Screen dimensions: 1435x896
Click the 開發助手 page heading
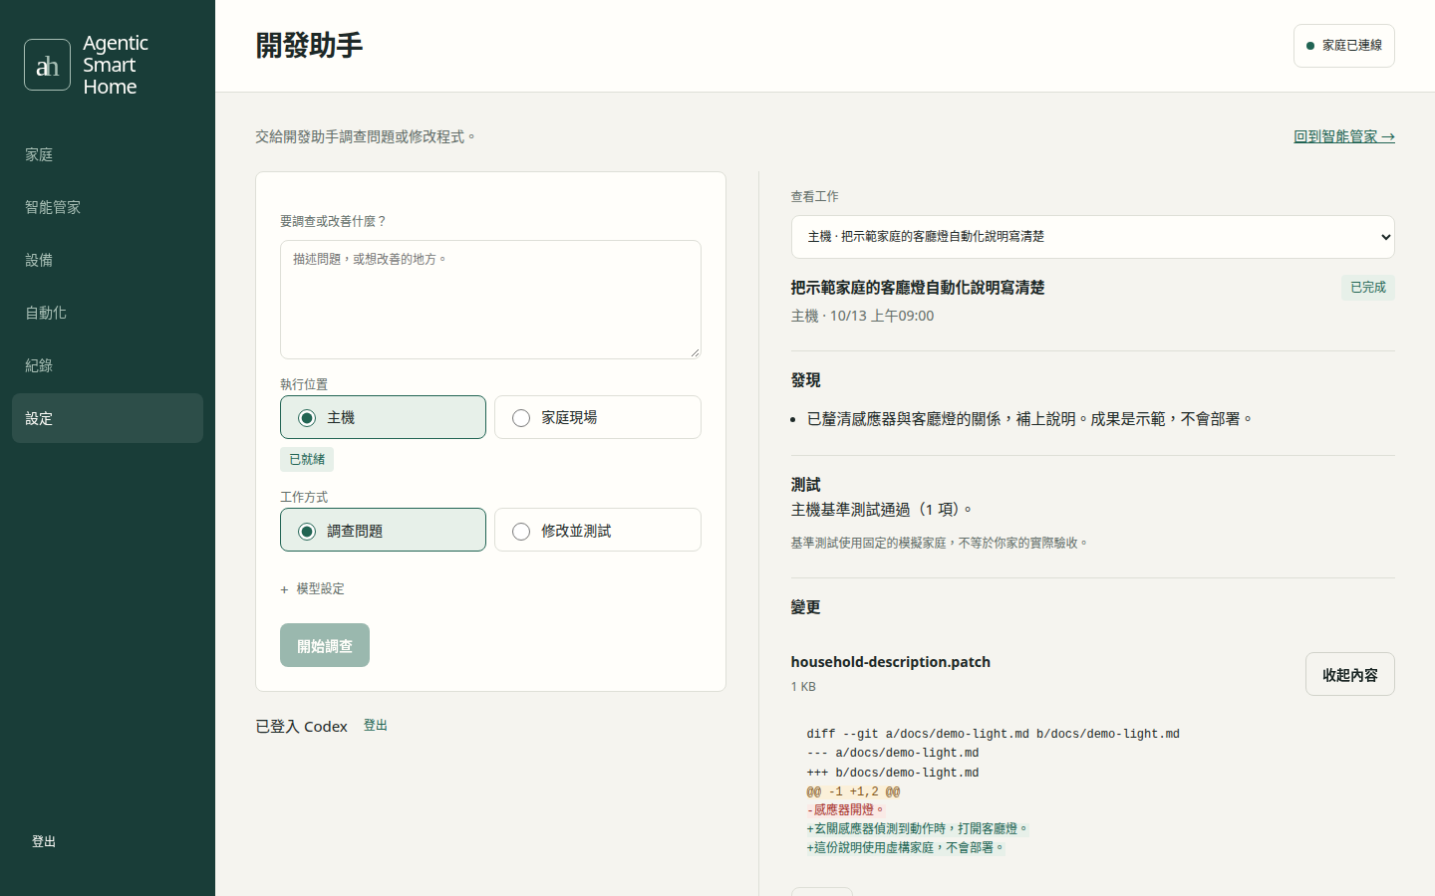pyautogui.click(x=309, y=45)
